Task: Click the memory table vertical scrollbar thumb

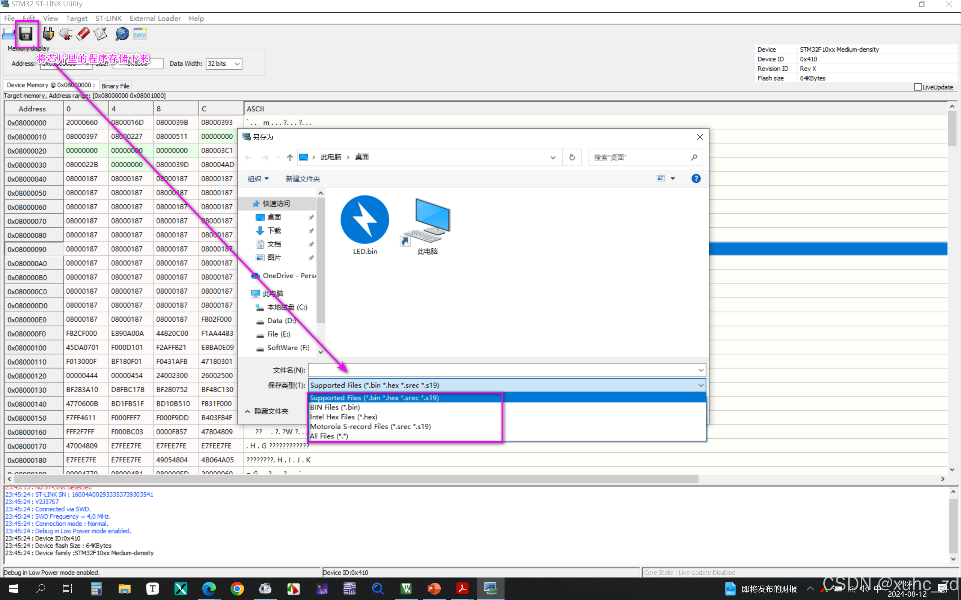Action: click(952, 129)
